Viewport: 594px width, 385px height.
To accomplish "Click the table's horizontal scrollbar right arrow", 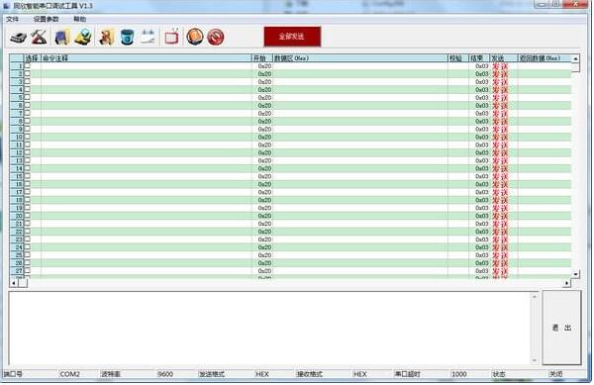I will 566,283.
